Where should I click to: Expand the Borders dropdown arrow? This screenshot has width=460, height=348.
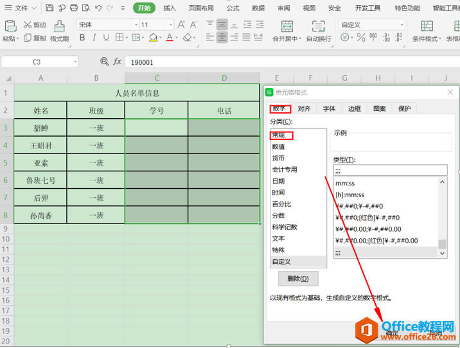tap(127, 37)
